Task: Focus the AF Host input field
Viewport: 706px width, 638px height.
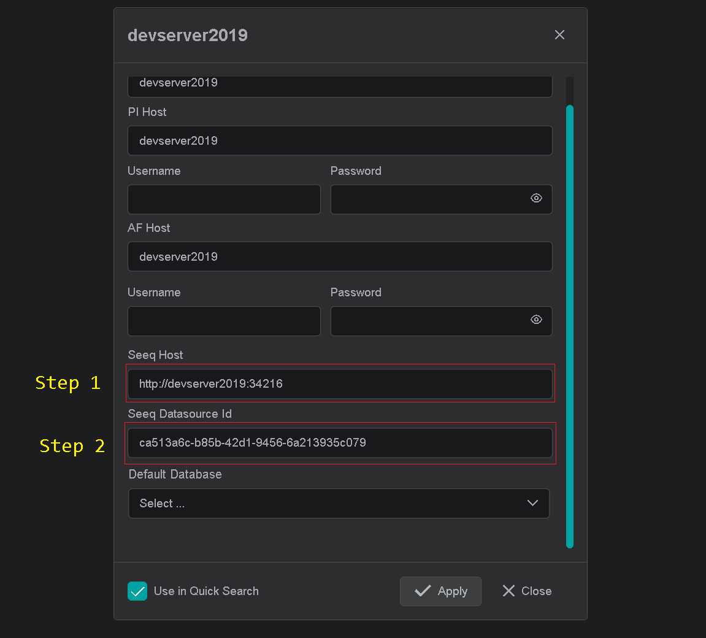Action: (340, 256)
